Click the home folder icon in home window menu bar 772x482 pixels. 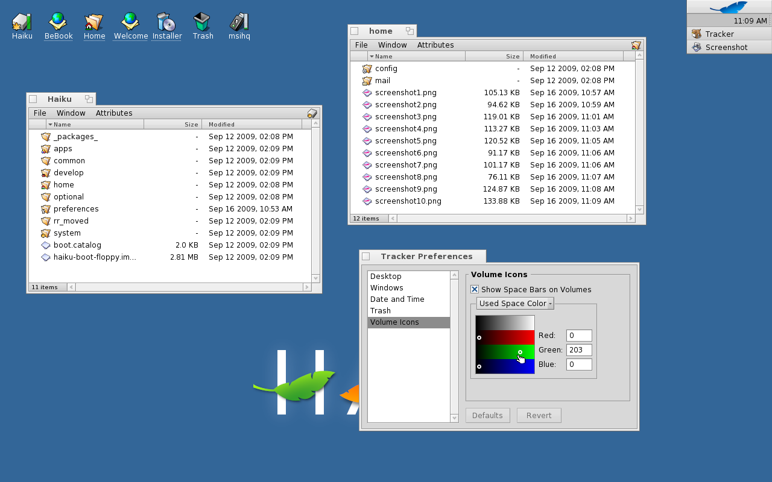(x=636, y=45)
